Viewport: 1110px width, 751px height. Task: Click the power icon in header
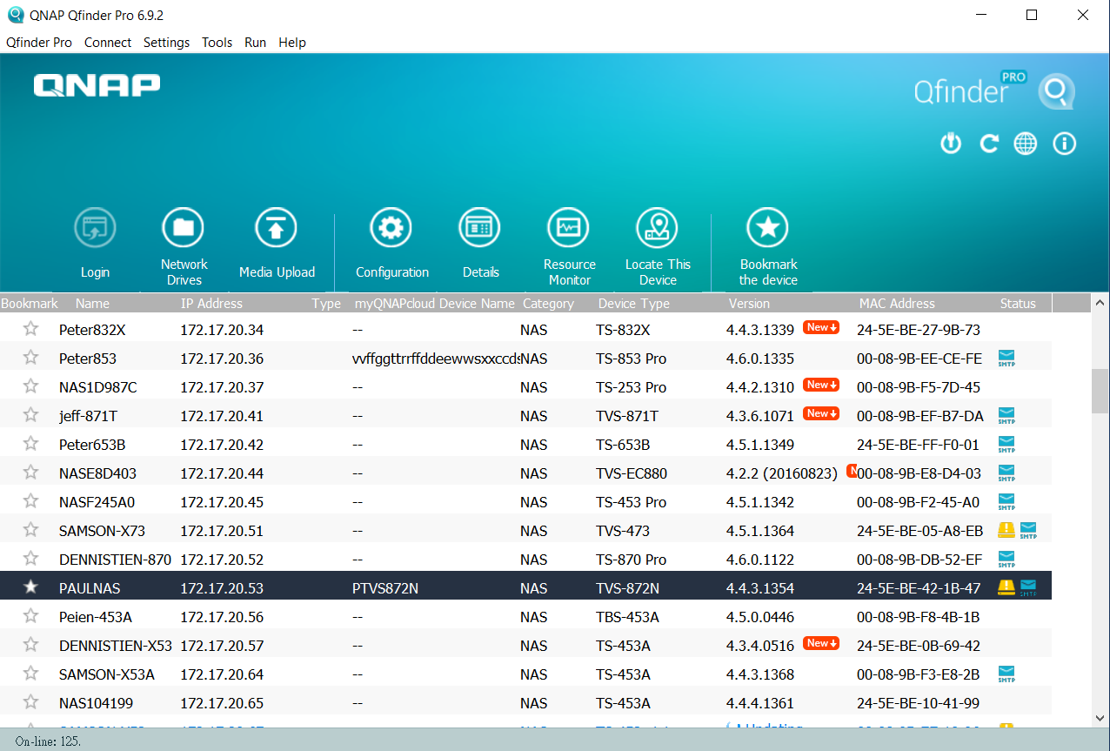click(951, 144)
